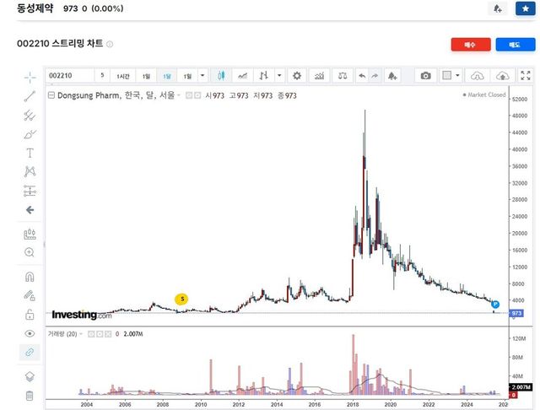The image size is (540, 410).
Task: Click the info icon beside 스트리밍 차트
Action: pyautogui.click(x=110, y=44)
